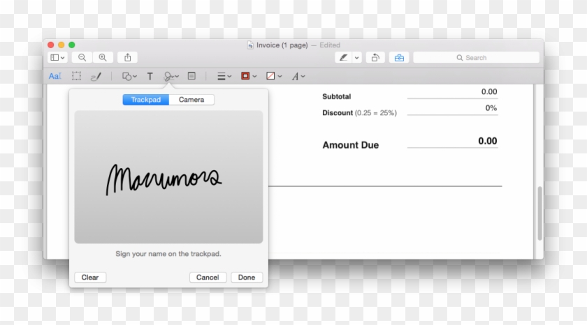Switch to the Trackpad tab
Screen dimensions: 587x325
tap(146, 100)
